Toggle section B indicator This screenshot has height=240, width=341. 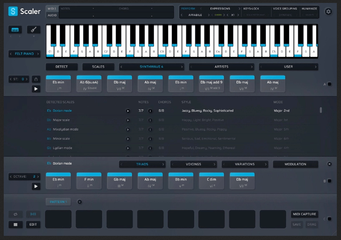tap(329, 181)
